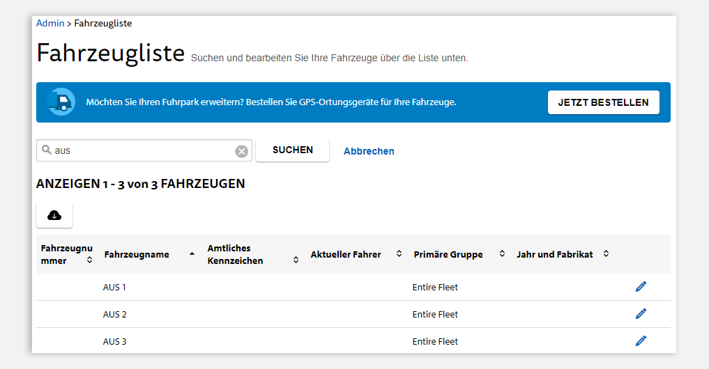Viewport: 709px width, 369px height.
Task: Click the Amtliches Kennzeichen header text
Action: (235, 254)
